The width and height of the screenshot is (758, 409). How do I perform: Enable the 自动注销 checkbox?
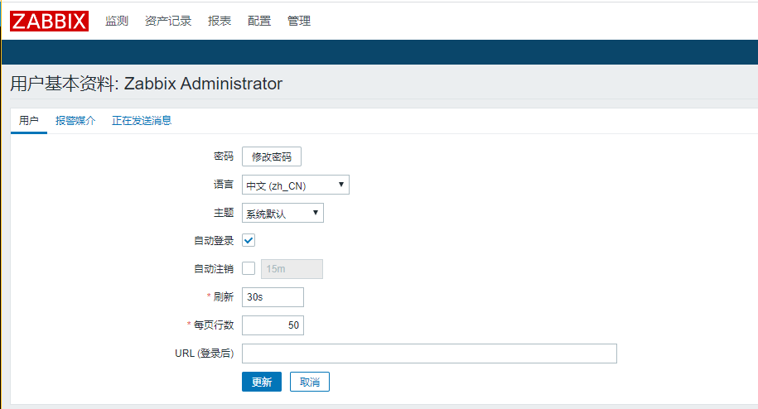249,268
